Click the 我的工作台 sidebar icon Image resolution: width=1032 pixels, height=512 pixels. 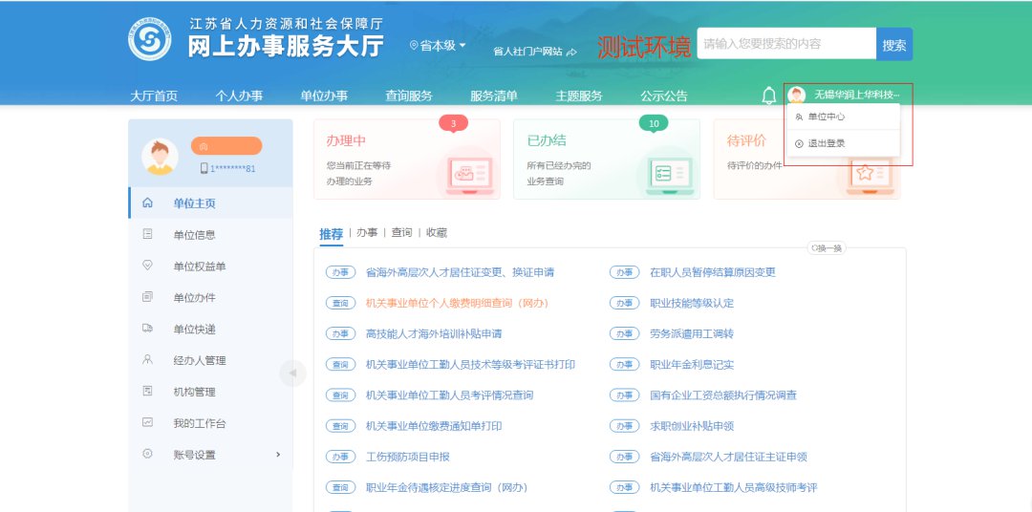147,422
